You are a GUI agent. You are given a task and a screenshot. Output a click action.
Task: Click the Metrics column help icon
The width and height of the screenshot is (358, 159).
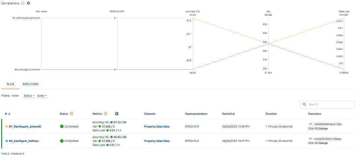pyautogui.click(x=106, y=114)
